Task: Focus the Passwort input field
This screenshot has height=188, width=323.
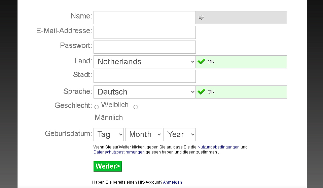Action: (x=145, y=47)
